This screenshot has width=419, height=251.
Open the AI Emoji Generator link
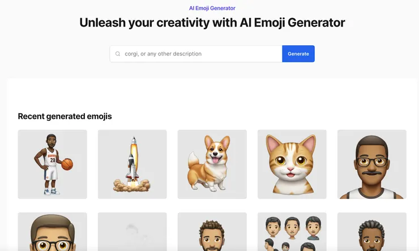[212, 8]
